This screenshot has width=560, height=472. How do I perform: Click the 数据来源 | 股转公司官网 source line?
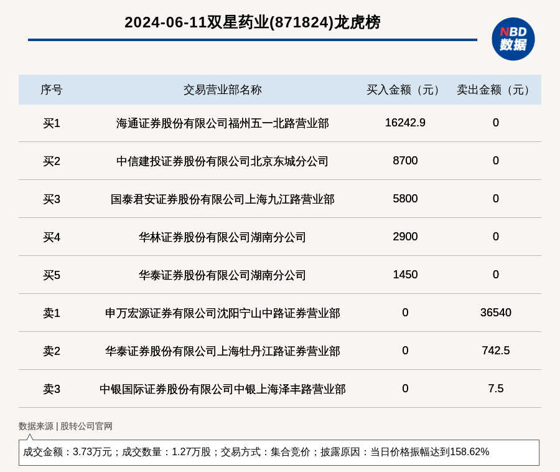pos(65,426)
